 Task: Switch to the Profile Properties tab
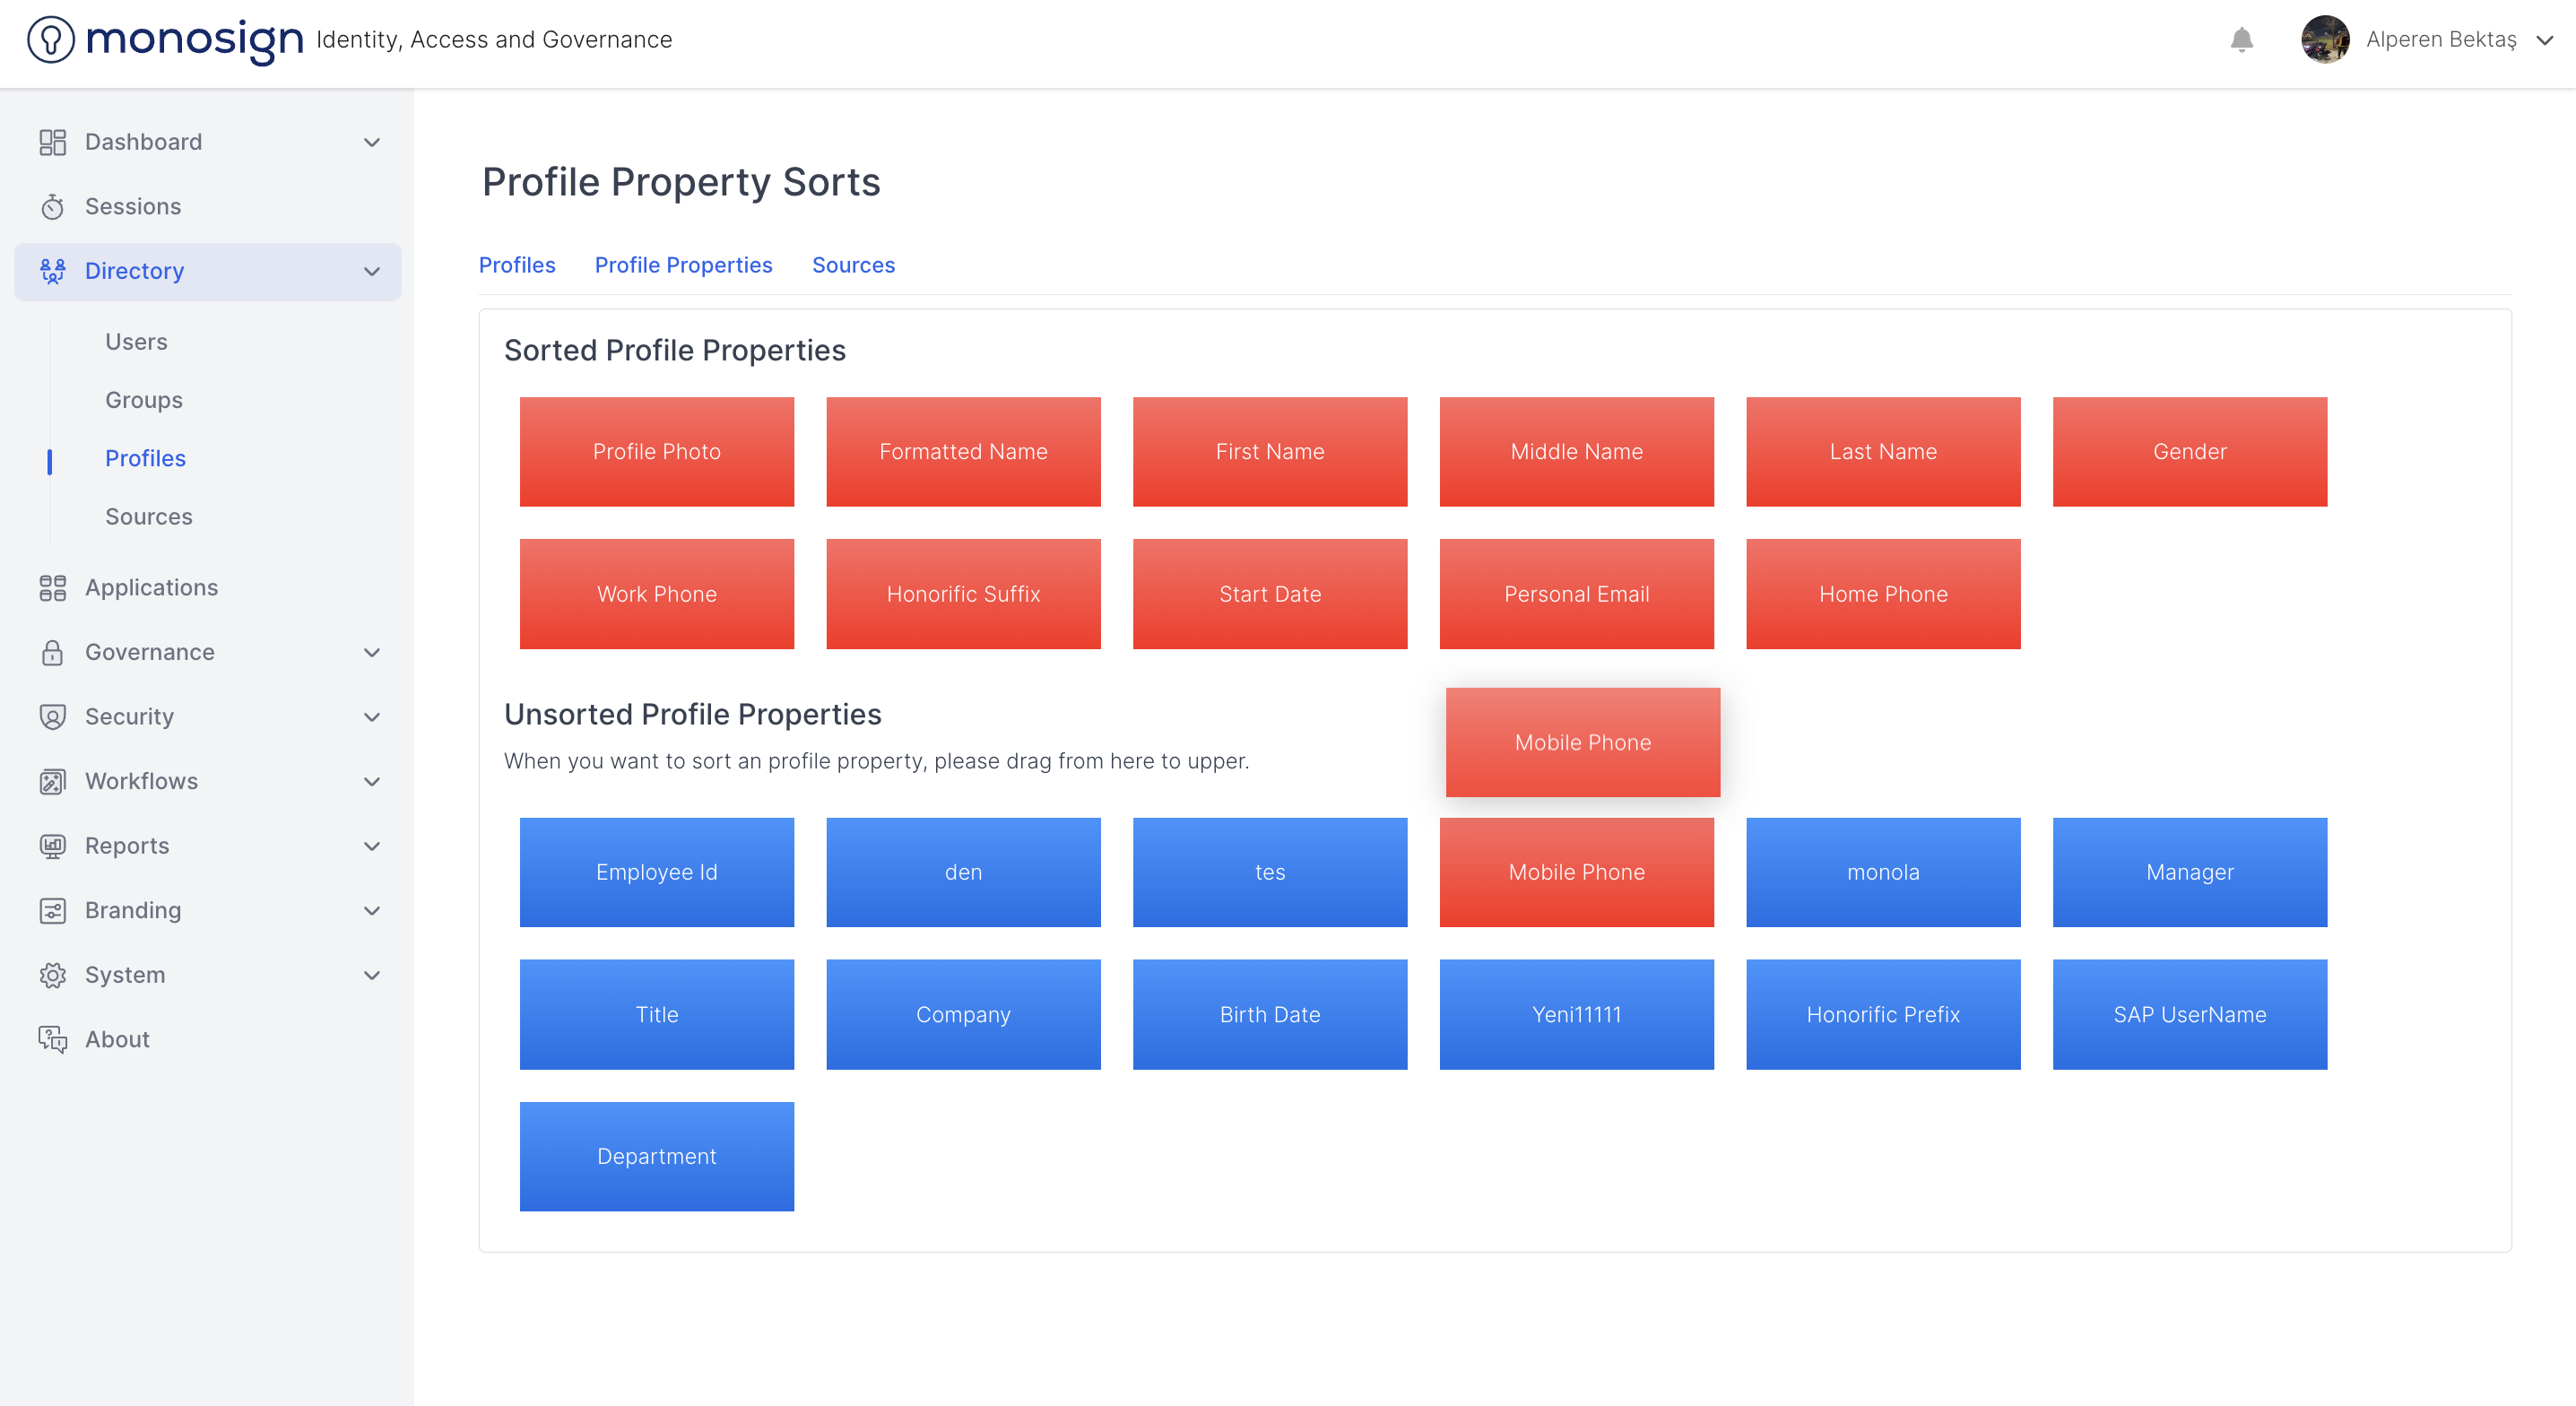(x=683, y=265)
